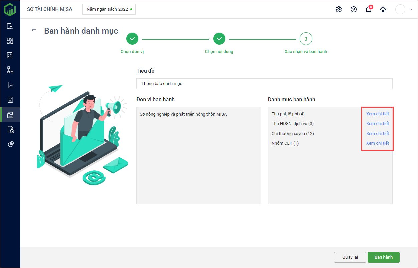Open the dashboard grid icon in the sidebar
This screenshot has width=418, height=268.
pos(10,41)
